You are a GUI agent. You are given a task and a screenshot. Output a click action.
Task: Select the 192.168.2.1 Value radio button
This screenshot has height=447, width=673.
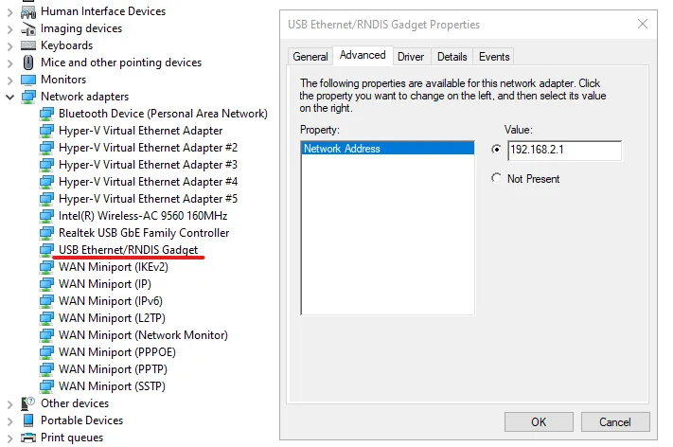497,150
